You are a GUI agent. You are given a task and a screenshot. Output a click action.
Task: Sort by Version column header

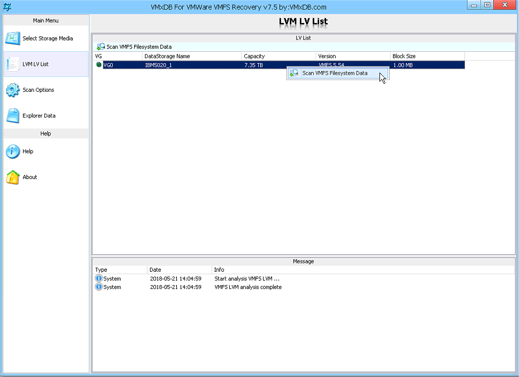point(353,56)
